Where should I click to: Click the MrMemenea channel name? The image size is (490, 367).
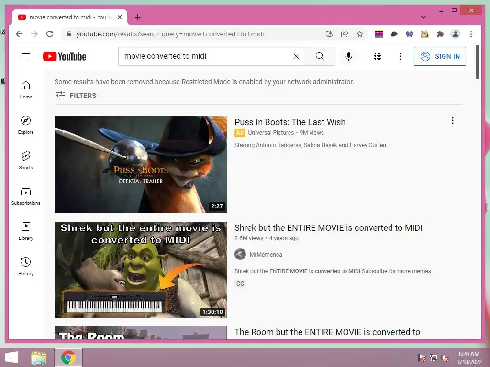(266, 255)
